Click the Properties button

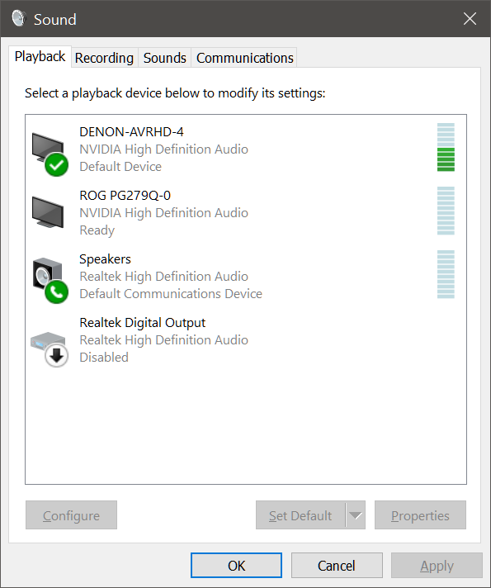tap(420, 515)
